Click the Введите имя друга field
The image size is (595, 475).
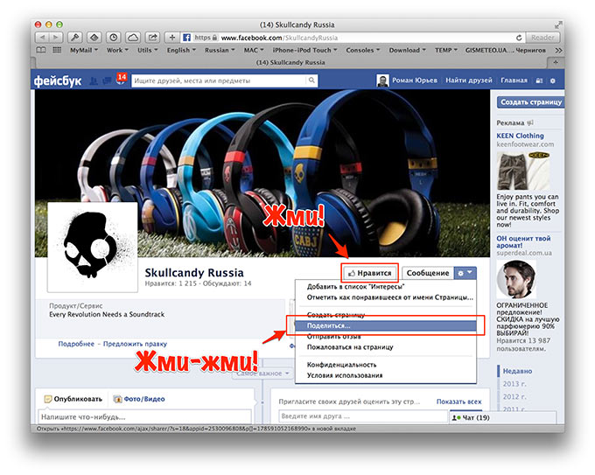pyautogui.click(x=363, y=416)
